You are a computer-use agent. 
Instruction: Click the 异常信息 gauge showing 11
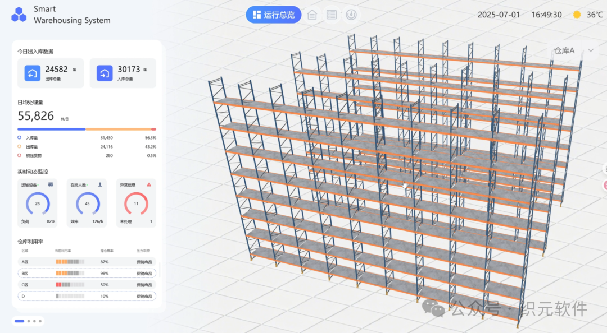coord(136,203)
